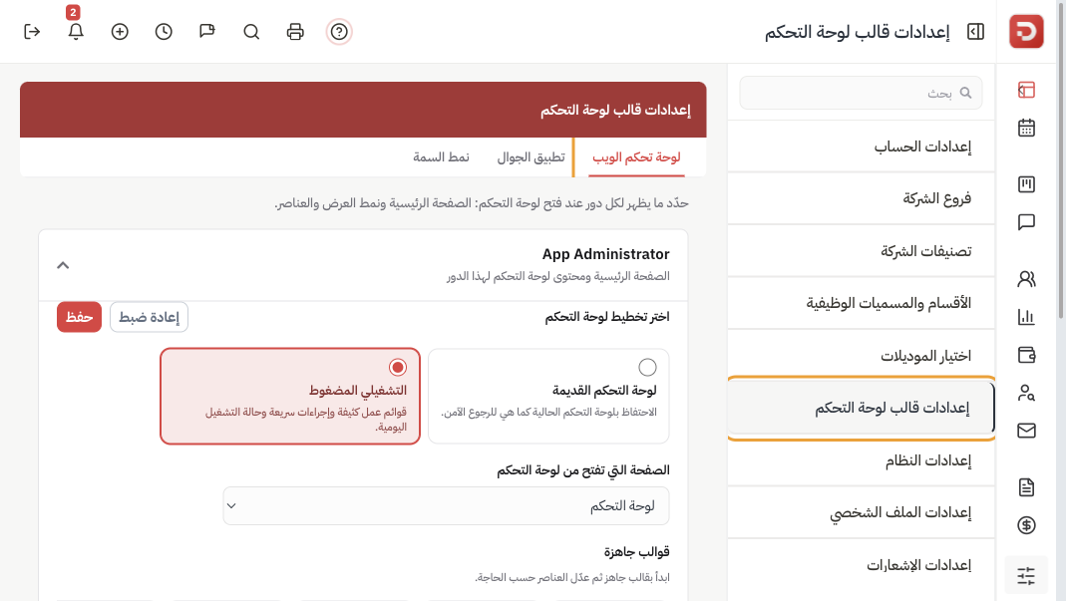The height and width of the screenshot is (601, 1066).
Task: Open تصنيفات الشركة menu item
Action: pos(861,251)
